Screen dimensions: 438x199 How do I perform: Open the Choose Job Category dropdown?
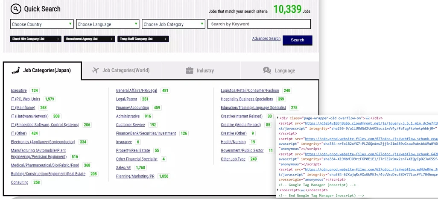coord(173,24)
